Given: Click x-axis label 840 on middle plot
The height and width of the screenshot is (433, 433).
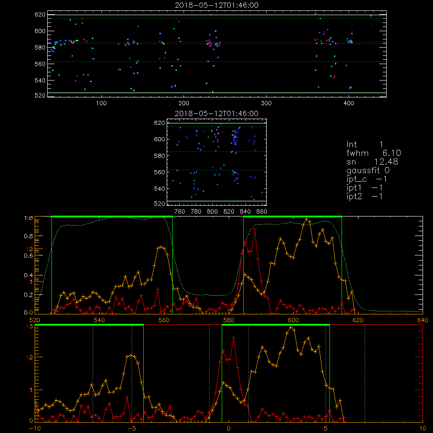Looking at the screenshot, I should pos(245,212).
